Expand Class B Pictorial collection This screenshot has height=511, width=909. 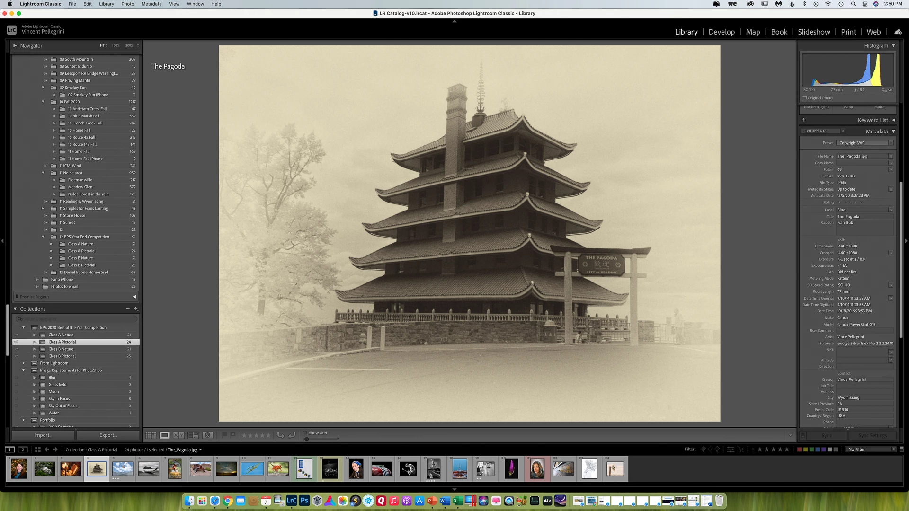[35, 356]
